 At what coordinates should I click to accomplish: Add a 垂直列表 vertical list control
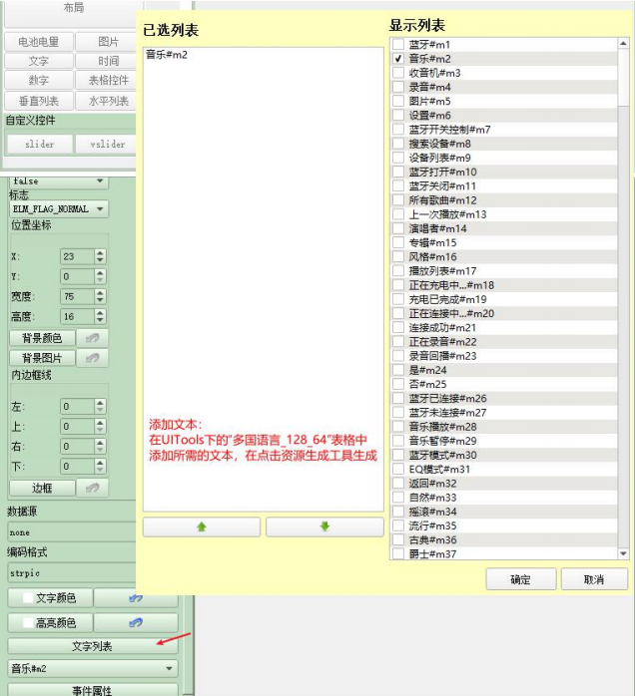pyautogui.click(x=39, y=101)
